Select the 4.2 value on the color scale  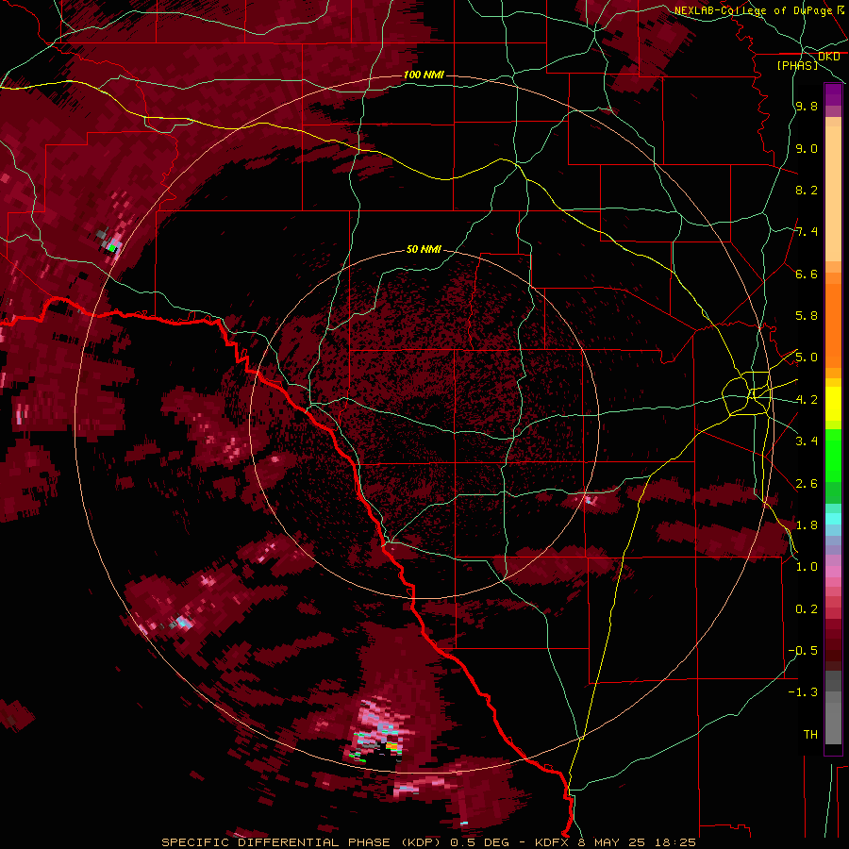[x=807, y=400]
